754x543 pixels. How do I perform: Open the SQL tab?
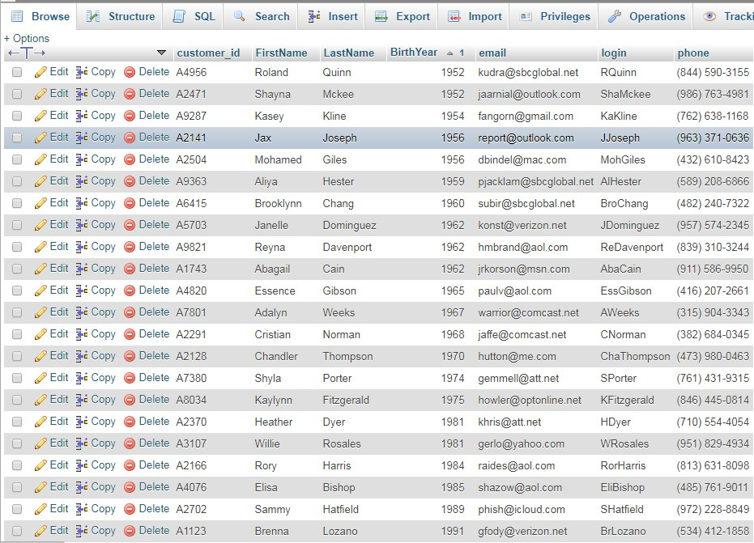pos(194,16)
